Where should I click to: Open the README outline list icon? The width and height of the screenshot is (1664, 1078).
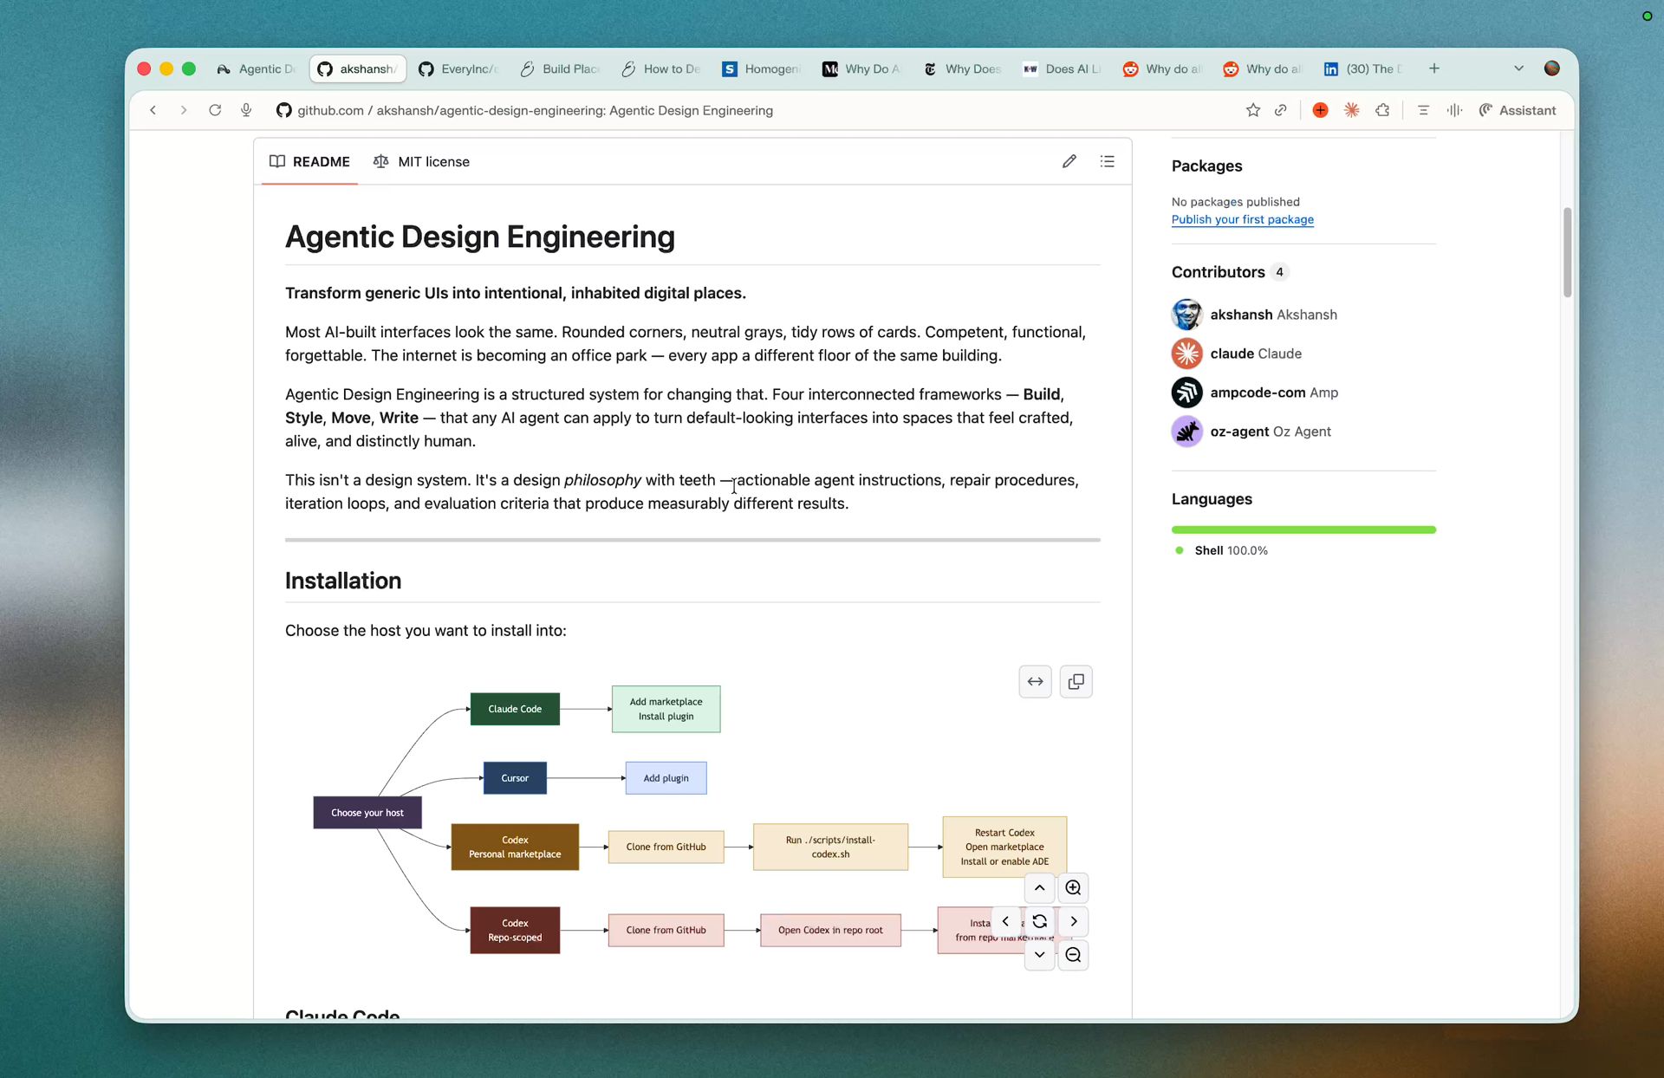[1107, 161]
